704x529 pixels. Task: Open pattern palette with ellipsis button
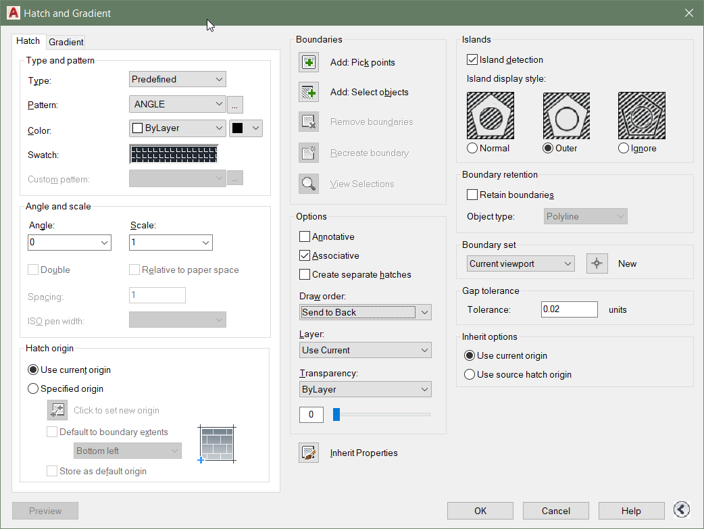(x=235, y=105)
